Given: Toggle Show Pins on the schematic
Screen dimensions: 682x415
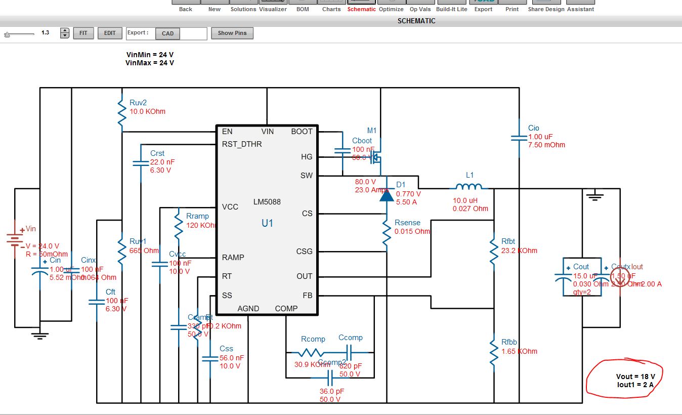Looking at the screenshot, I should (x=233, y=33).
